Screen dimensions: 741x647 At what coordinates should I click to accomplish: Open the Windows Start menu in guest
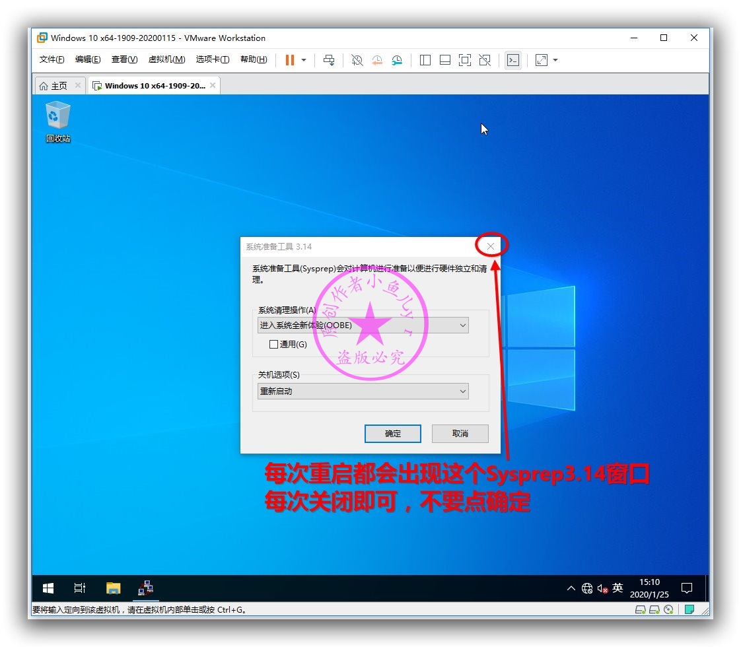48,588
